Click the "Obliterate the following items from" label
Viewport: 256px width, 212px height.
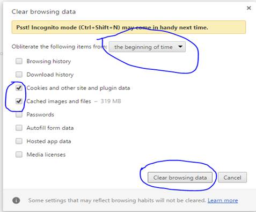point(59,47)
